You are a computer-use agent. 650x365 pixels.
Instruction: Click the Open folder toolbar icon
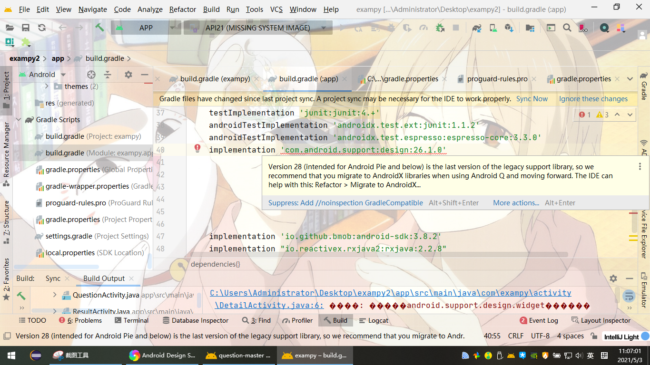pos(10,28)
